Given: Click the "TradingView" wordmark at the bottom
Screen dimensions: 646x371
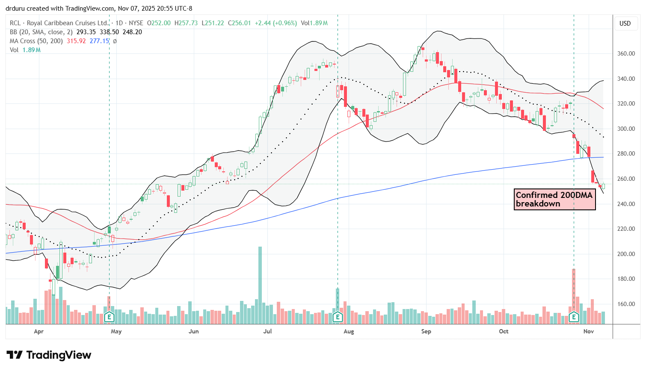Looking at the screenshot, I should 59,355.
